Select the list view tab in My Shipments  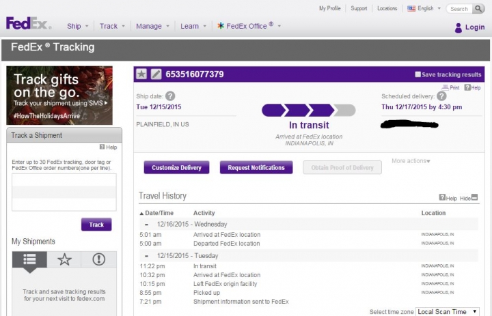click(29, 259)
